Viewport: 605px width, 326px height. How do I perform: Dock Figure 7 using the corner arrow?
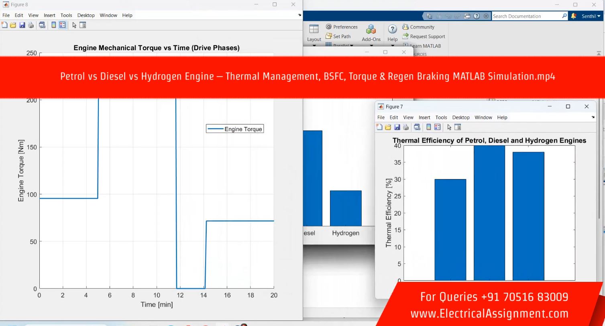click(x=593, y=118)
